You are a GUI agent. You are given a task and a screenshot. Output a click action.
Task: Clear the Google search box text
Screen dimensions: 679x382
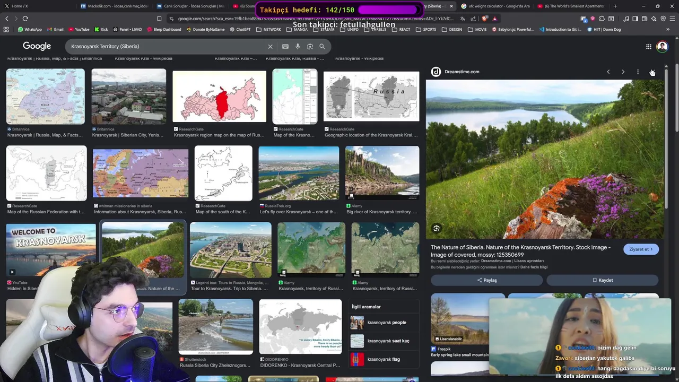pos(270,47)
